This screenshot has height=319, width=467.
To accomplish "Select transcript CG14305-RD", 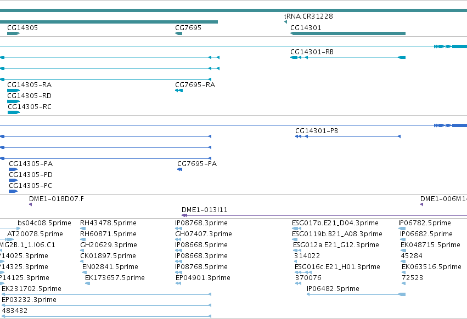I will [x=29, y=96].
